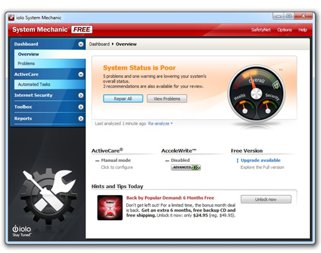Click the Toolbox sidebar header
Image resolution: width=321 pixels, height=253 pixels.
click(48, 107)
